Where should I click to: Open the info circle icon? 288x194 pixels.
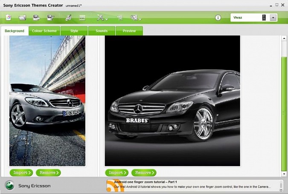click(x=218, y=17)
